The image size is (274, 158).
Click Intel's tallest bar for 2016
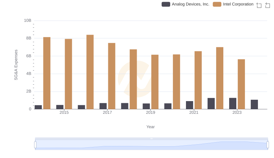point(90,72)
